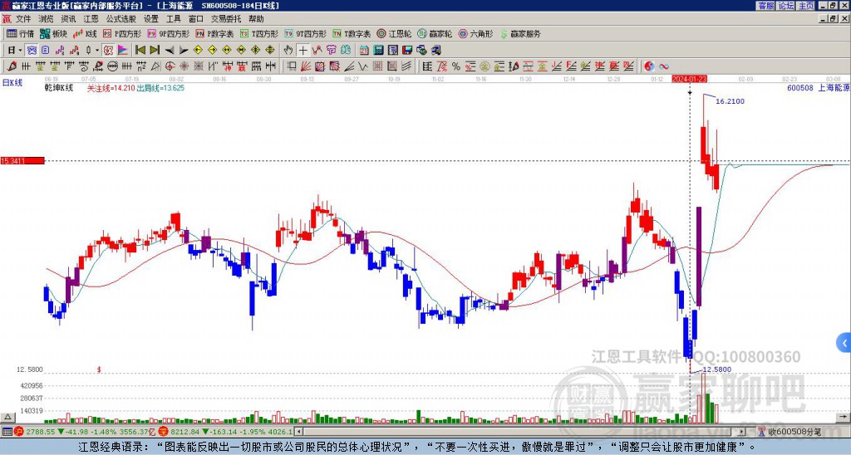Open the 设置 menu
The height and width of the screenshot is (455, 851).
pyautogui.click(x=151, y=19)
